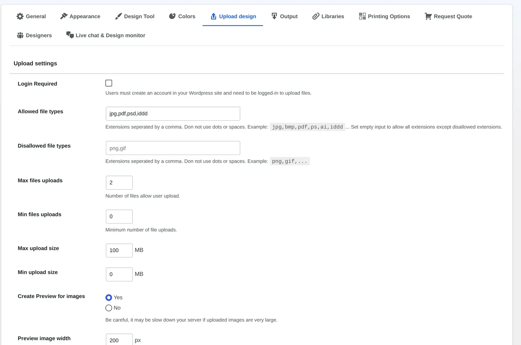Click the Preview image width field
Image resolution: width=521 pixels, height=345 pixels.
(119, 339)
